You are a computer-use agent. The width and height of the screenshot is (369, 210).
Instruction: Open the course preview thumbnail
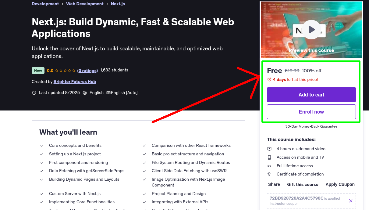311,30
